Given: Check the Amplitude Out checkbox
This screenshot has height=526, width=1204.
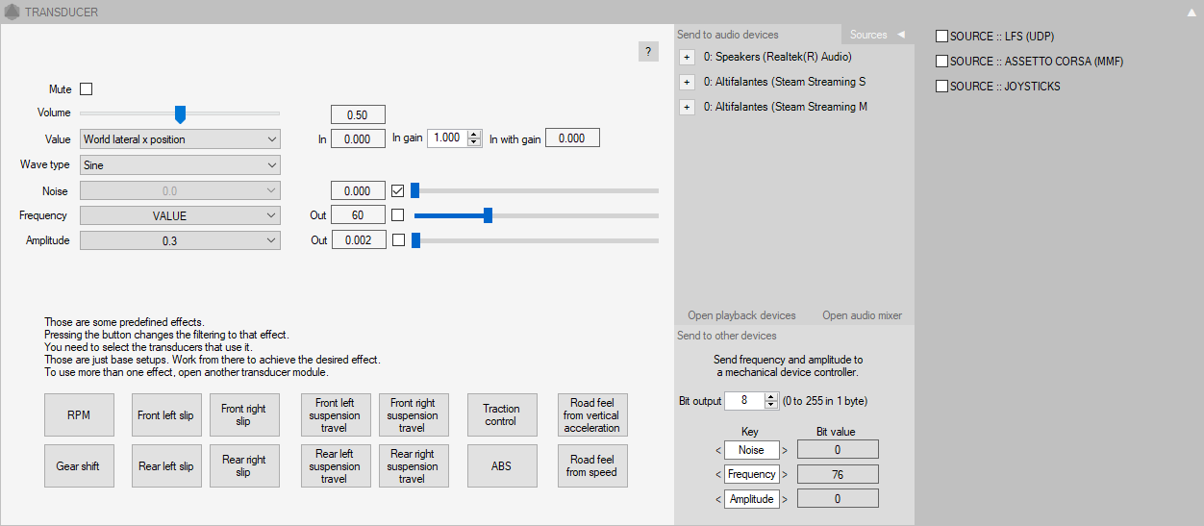Looking at the screenshot, I should (398, 240).
